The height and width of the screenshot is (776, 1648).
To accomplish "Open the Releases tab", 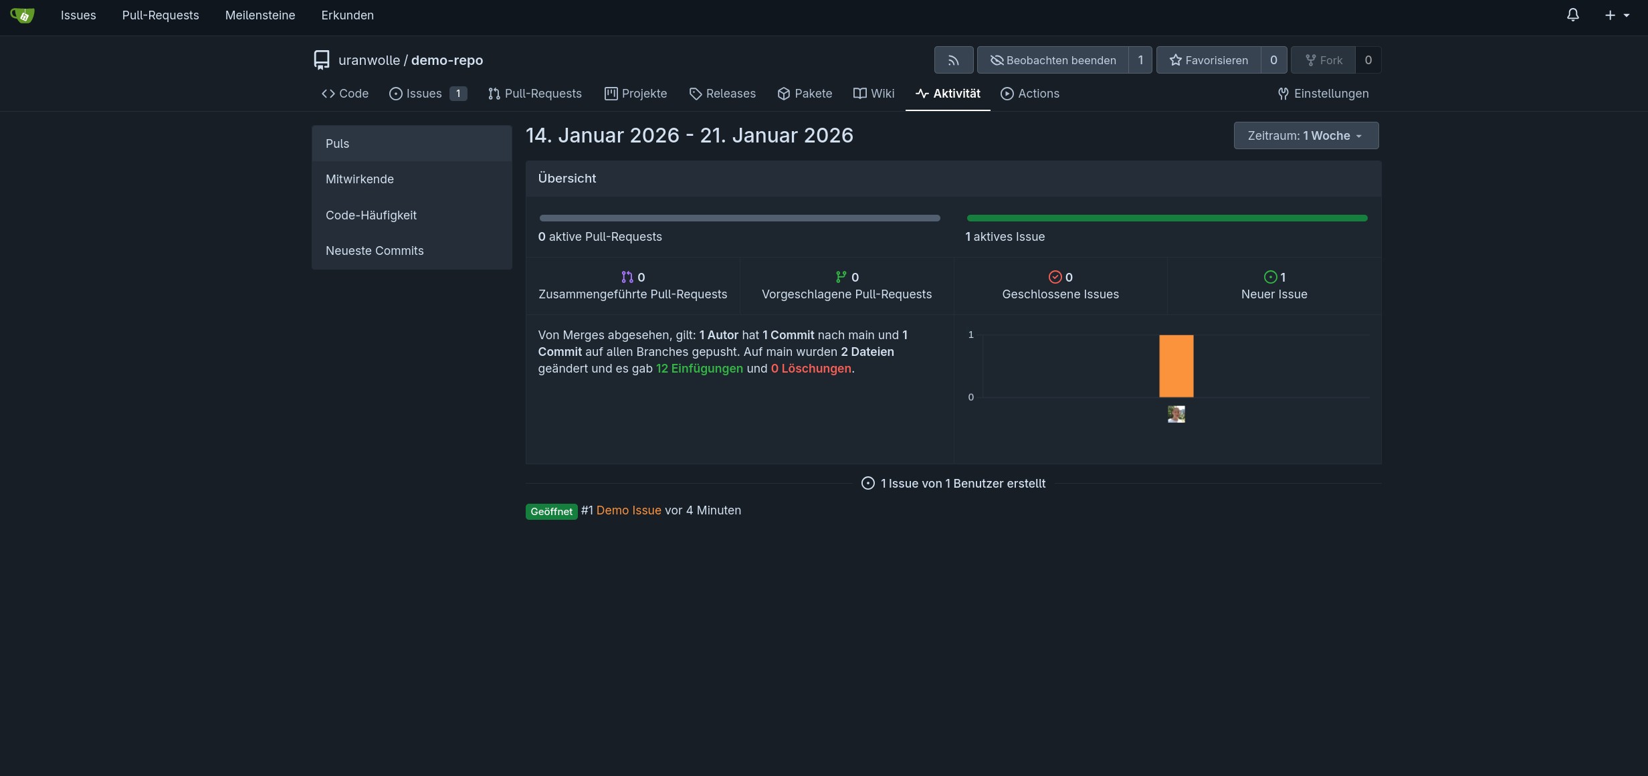I will (722, 94).
